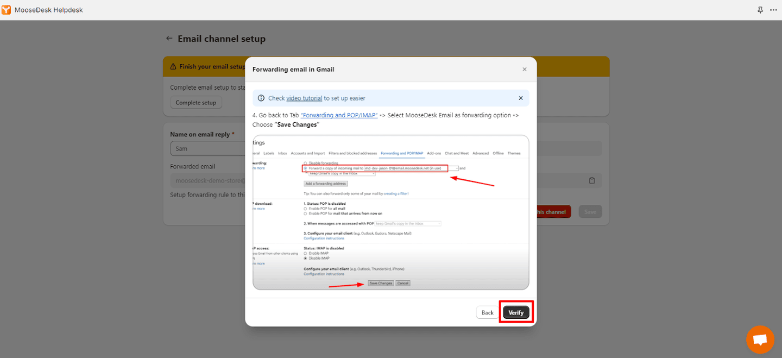Click the Name on email reply field

click(206, 148)
